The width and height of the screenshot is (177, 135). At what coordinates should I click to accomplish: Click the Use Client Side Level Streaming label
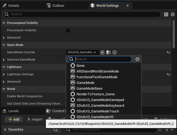pos(34,103)
